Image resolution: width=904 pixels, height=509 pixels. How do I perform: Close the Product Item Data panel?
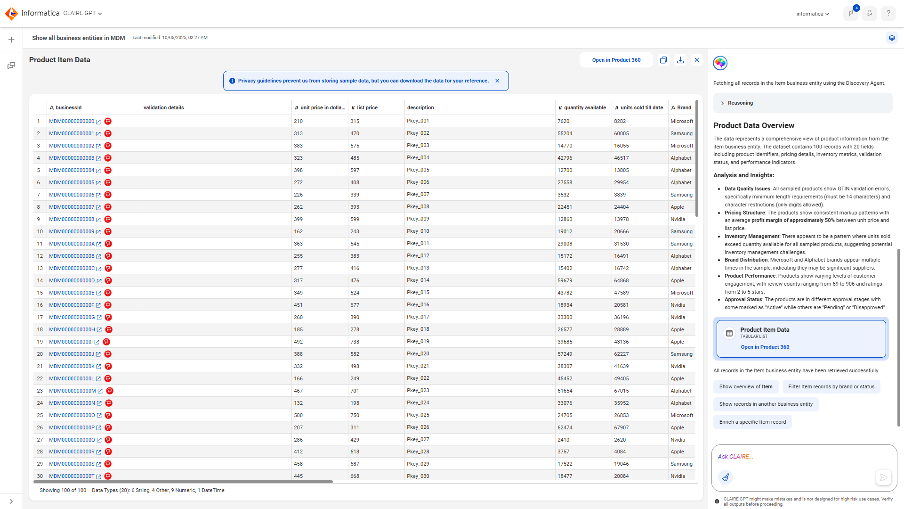pyautogui.click(x=697, y=60)
